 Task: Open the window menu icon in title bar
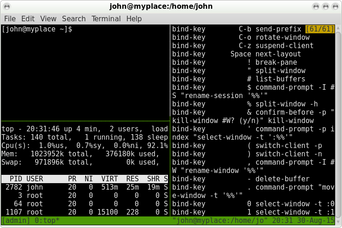[x=7, y=6]
